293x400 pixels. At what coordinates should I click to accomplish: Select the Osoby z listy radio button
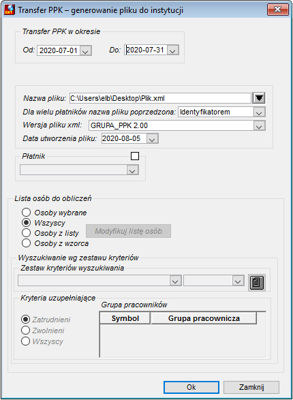27,232
